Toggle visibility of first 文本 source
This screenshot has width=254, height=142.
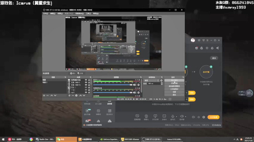pyautogui.click(x=86, y=82)
